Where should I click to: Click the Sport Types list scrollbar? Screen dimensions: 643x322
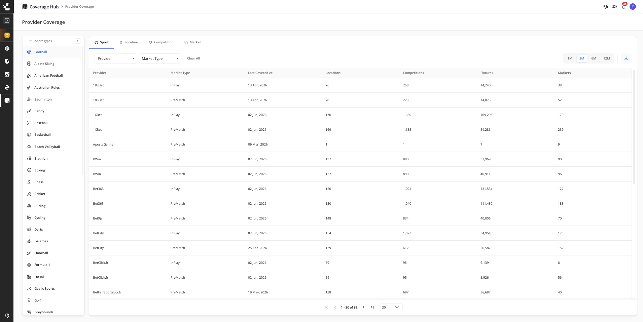click(83, 111)
